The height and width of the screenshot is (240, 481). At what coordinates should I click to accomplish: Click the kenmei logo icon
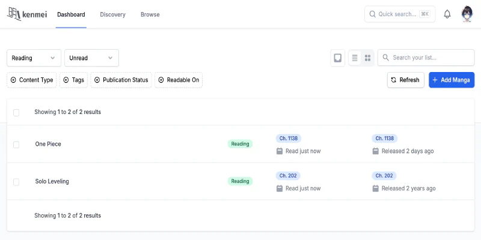[x=14, y=14]
